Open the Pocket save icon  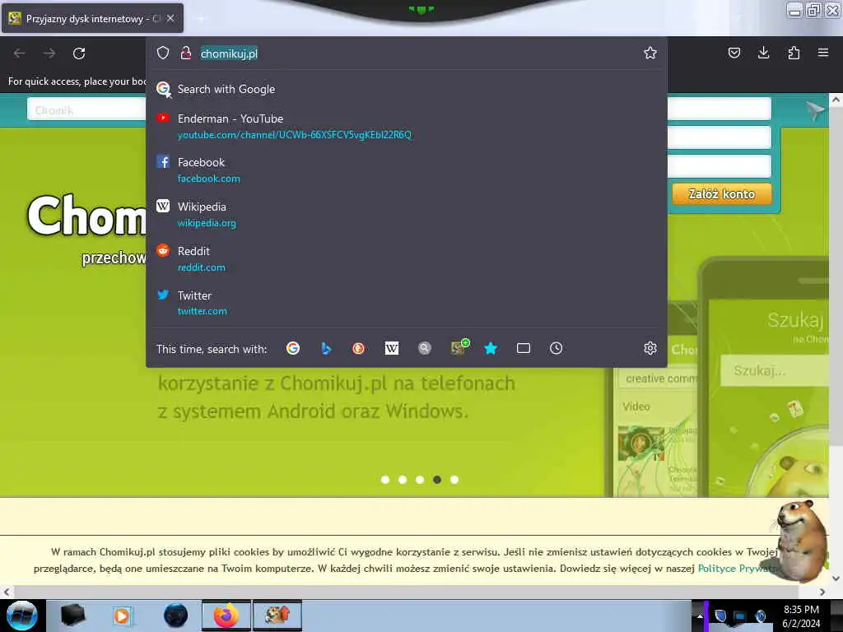(x=734, y=53)
